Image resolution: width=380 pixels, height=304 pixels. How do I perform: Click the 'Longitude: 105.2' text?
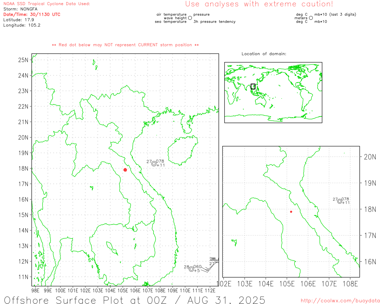click(22, 25)
